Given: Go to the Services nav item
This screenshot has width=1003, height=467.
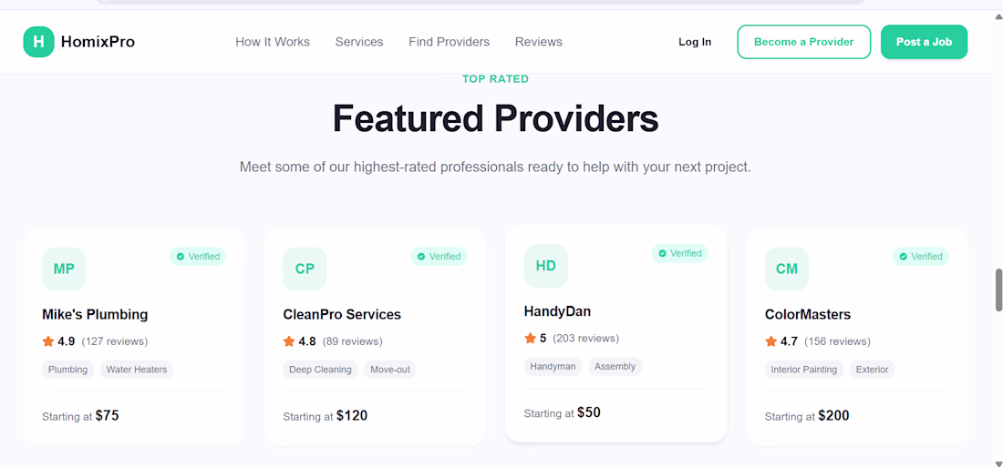Looking at the screenshot, I should pos(359,42).
